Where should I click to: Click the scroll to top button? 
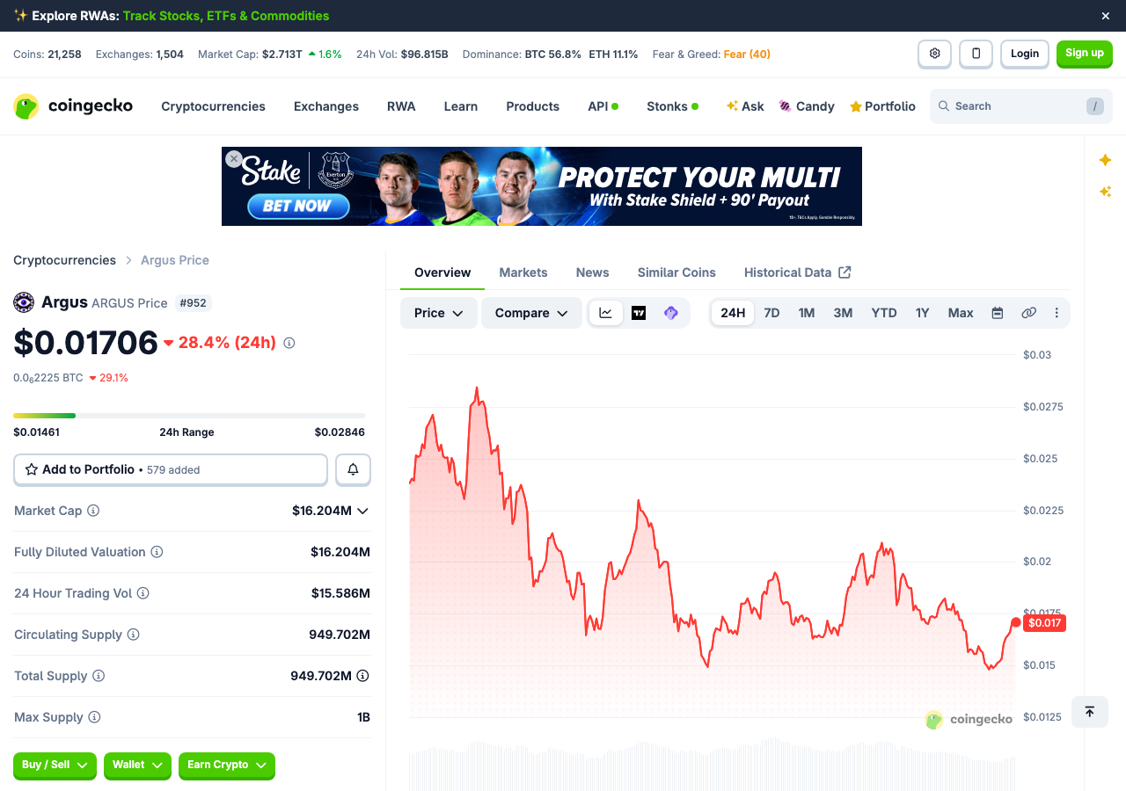pyautogui.click(x=1089, y=712)
